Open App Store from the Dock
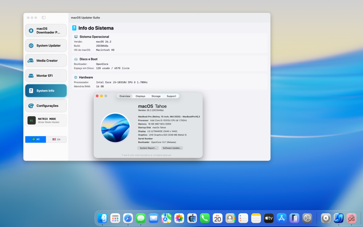 (x=282, y=218)
